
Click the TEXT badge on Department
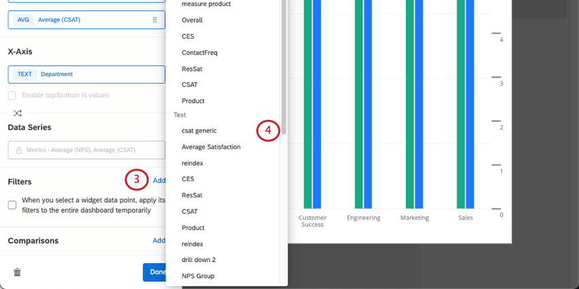pyautogui.click(x=25, y=74)
